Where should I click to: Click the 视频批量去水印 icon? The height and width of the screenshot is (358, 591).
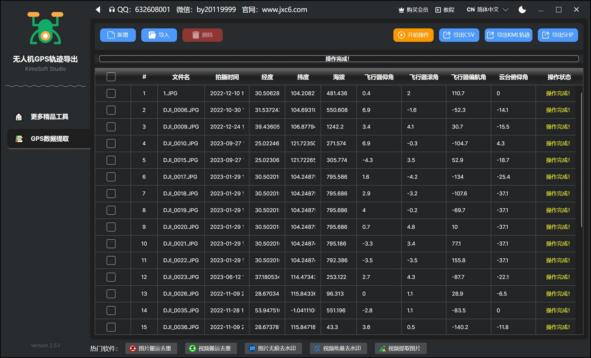coord(317,348)
